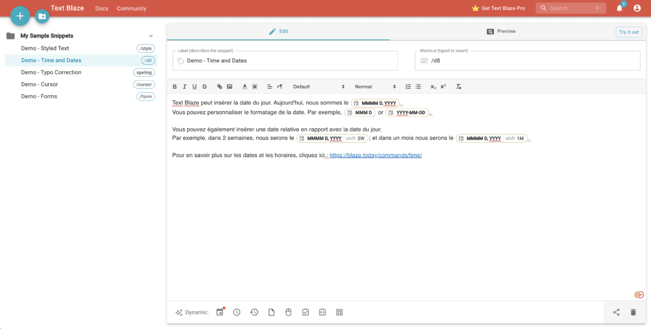Insert dynamic date command
The image size is (651, 329).
[219, 312]
